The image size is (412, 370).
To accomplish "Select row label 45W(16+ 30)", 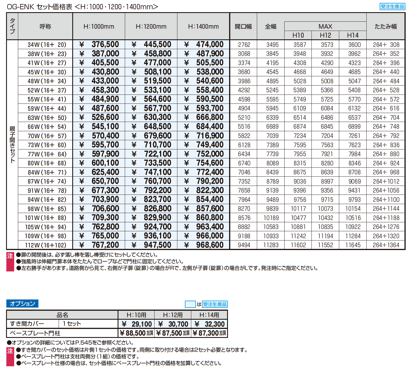I will pyautogui.click(x=47, y=72).
